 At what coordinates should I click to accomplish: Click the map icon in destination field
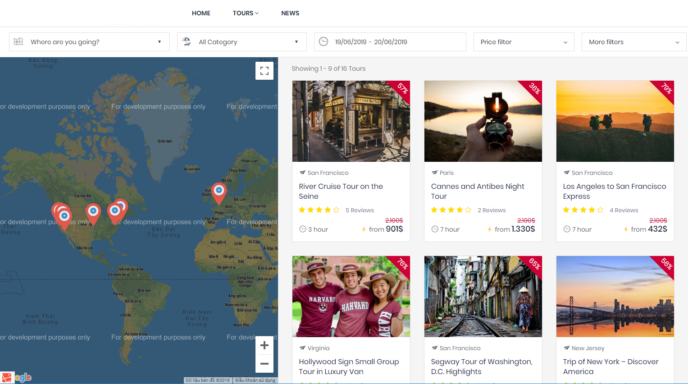coord(18,41)
